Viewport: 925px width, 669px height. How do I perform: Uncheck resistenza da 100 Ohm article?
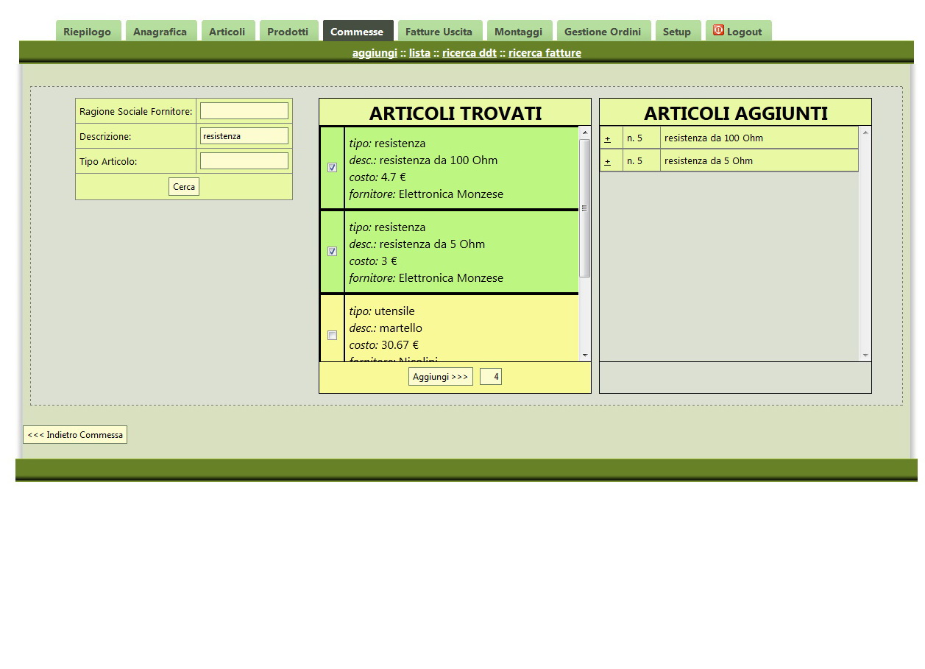click(x=332, y=168)
